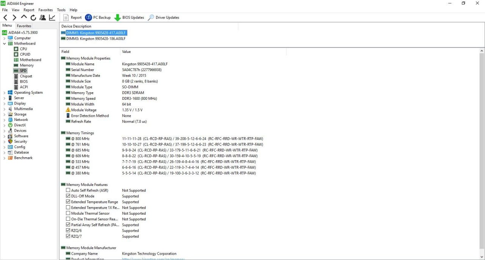Open the user management toolbar icon

click(x=42, y=17)
